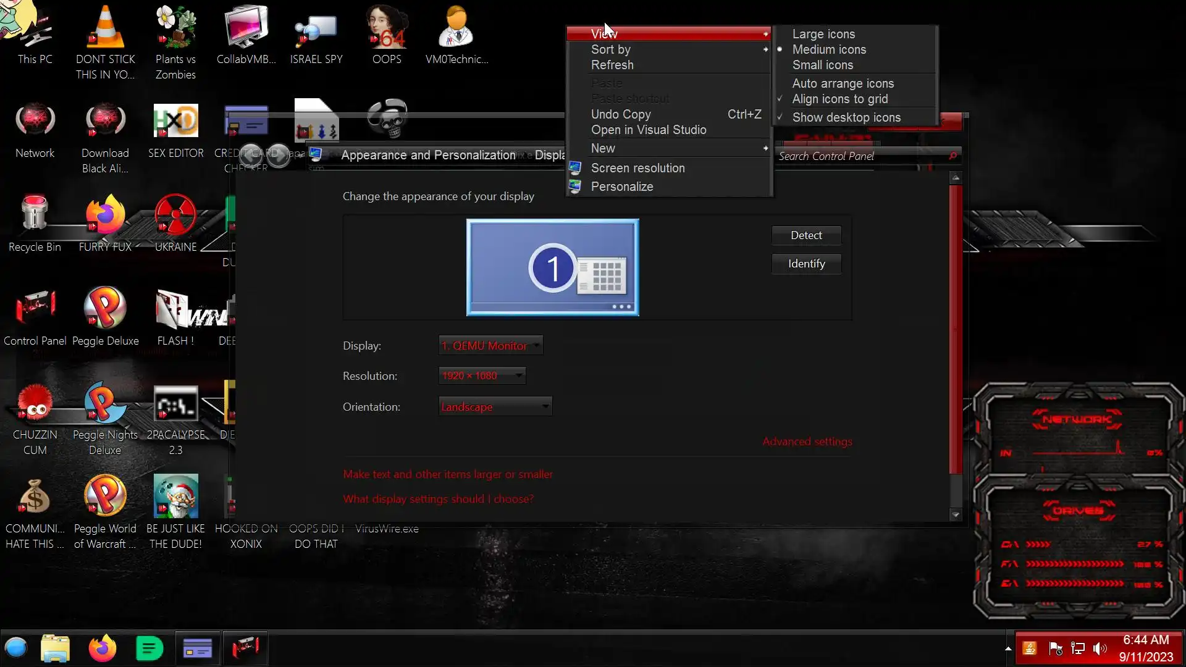
Task: Open the Orientation Landscape dropdown
Action: (495, 407)
